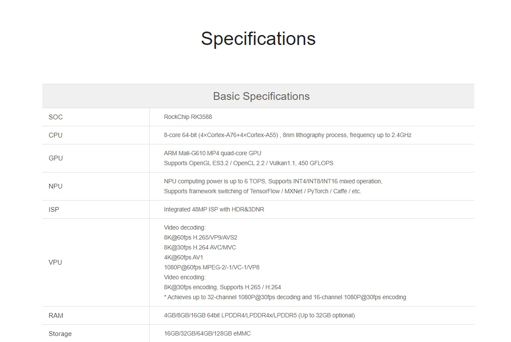Select the Basic Specifications table header
This screenshot has width=511, height=342.
[x=261, y=96]
